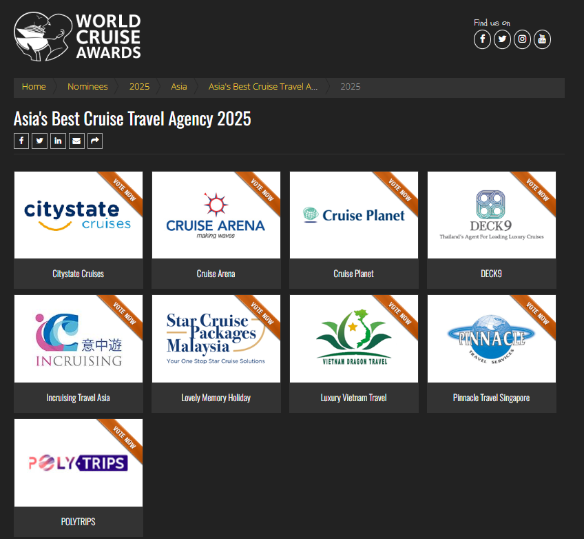Share page on Twitter below title

[x=39, y=141]
